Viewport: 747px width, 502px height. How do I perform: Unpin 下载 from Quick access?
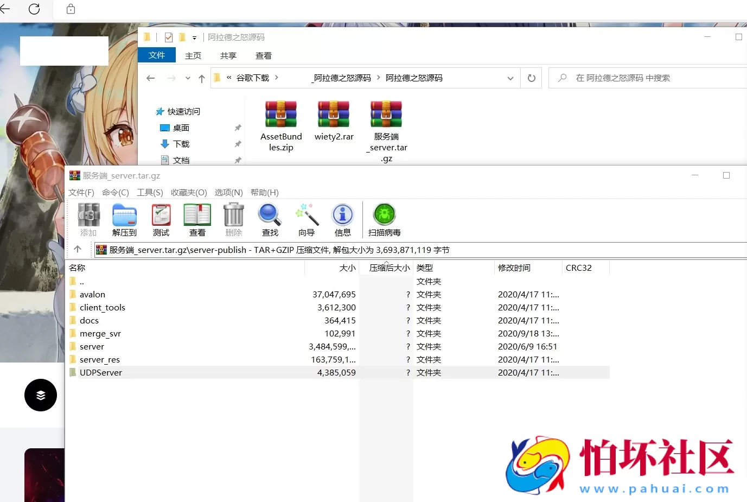pyautogui.click(x=238, y=144)
